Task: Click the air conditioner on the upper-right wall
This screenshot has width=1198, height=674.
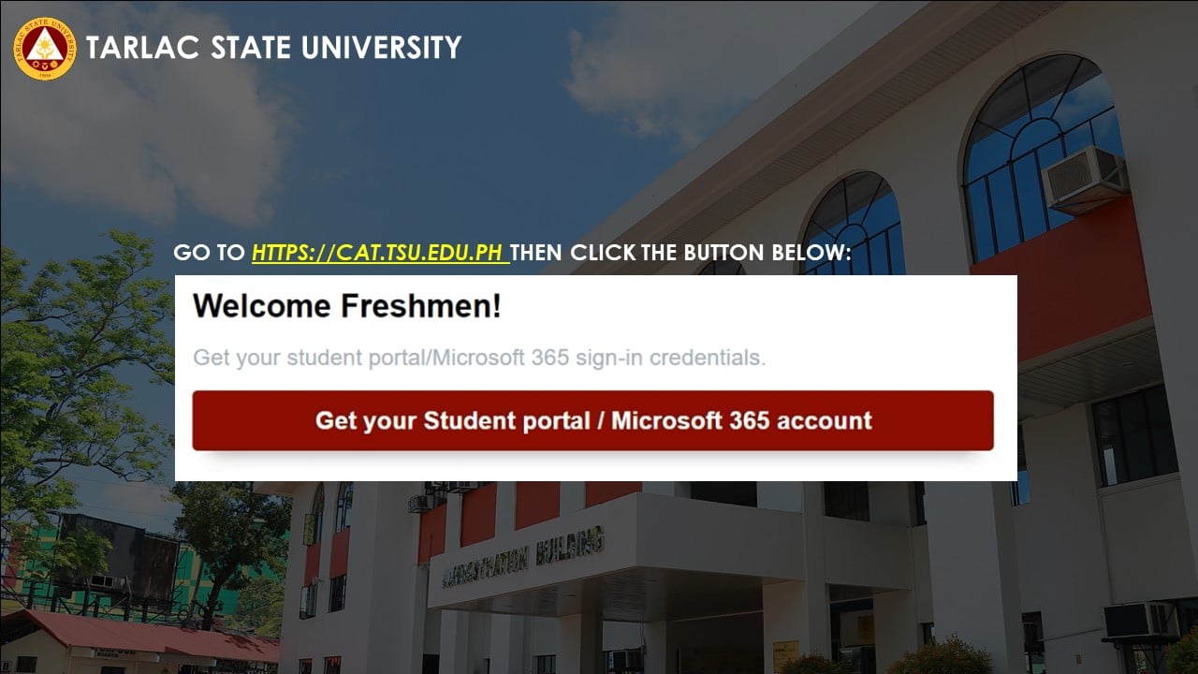Action: (x=1084, y=178)
